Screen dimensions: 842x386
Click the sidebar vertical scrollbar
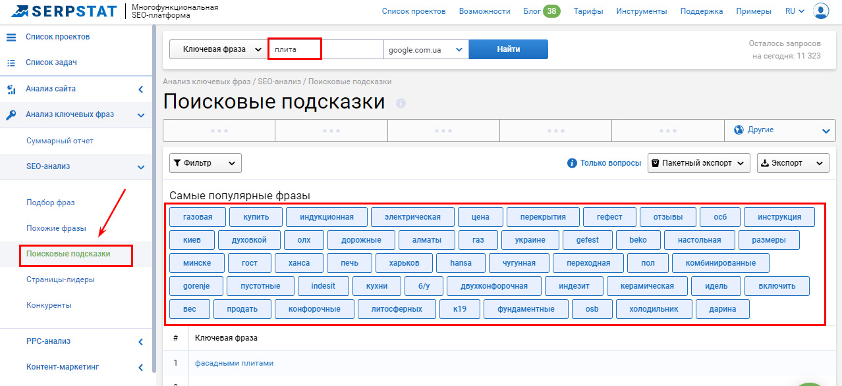[x=154, y=197]
